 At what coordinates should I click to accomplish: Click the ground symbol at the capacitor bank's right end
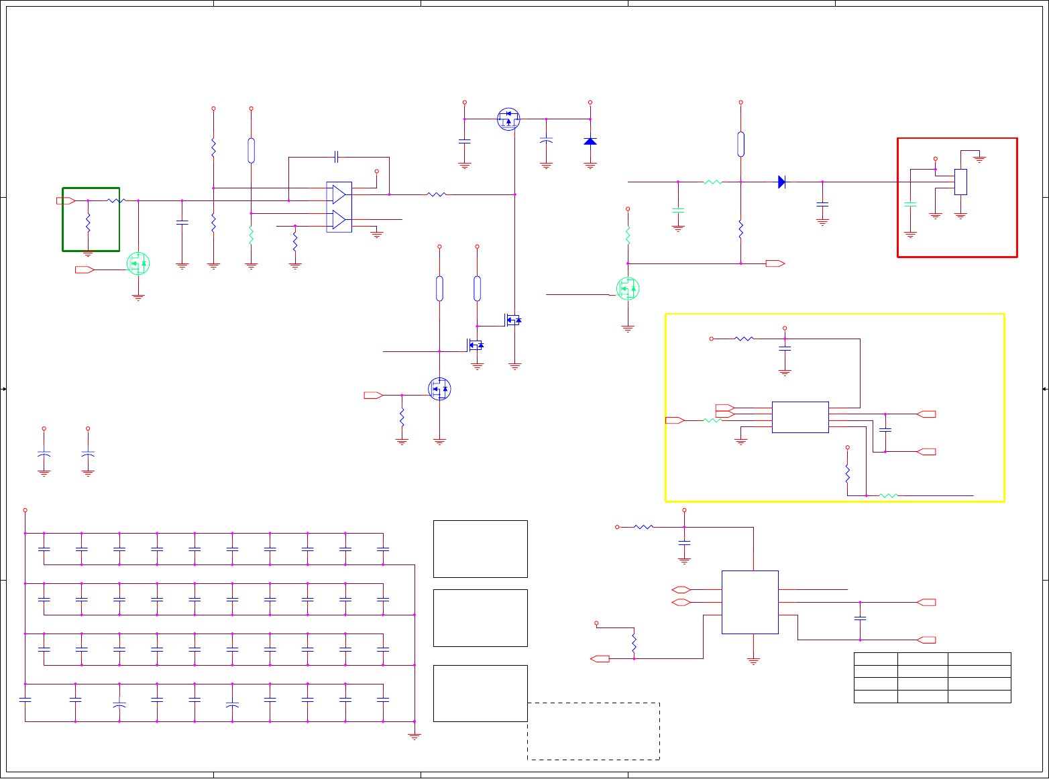coord(415,736)
